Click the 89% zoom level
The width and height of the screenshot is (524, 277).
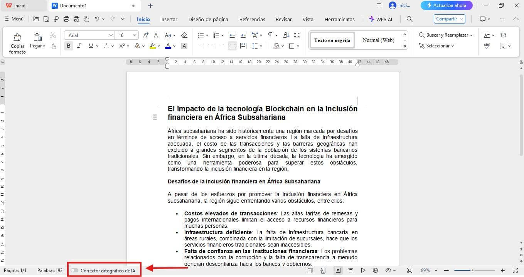pyautogui.click(x=425, y=270)
